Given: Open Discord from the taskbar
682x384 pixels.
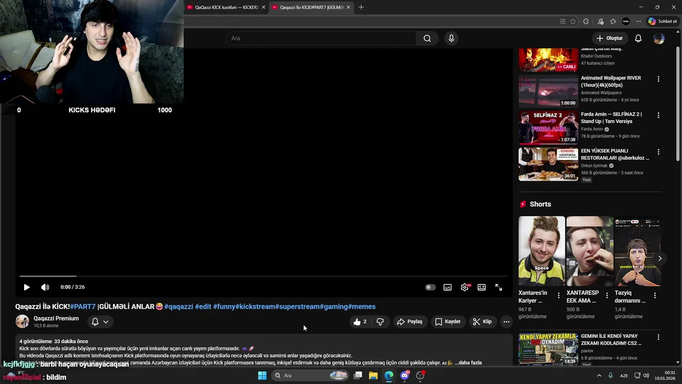Looking at the screenshot, I should (405, 375).
